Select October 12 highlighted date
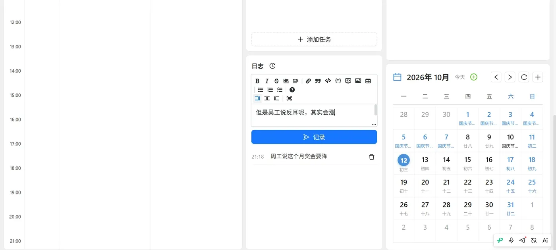The height and width of the screenshot is (250, 556). [x=404, y=163]
